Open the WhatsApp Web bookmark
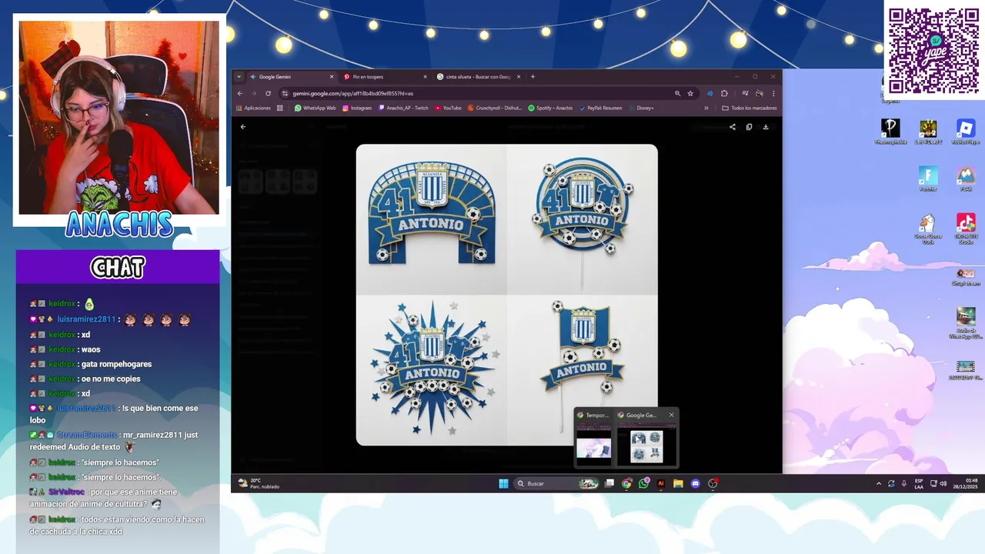985x554 pixels. pyautogui.click(x=315, y=108)
